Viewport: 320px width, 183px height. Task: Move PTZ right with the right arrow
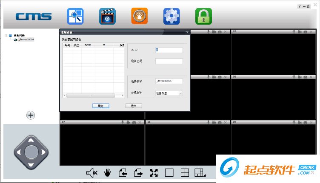click(x=43, y=152)
